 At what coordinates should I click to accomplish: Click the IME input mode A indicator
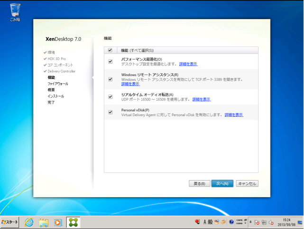(x=205, y=222)
